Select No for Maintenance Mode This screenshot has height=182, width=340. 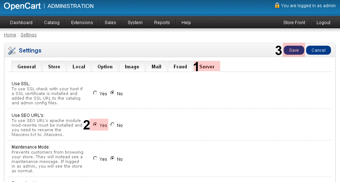[x=113, y=158]
